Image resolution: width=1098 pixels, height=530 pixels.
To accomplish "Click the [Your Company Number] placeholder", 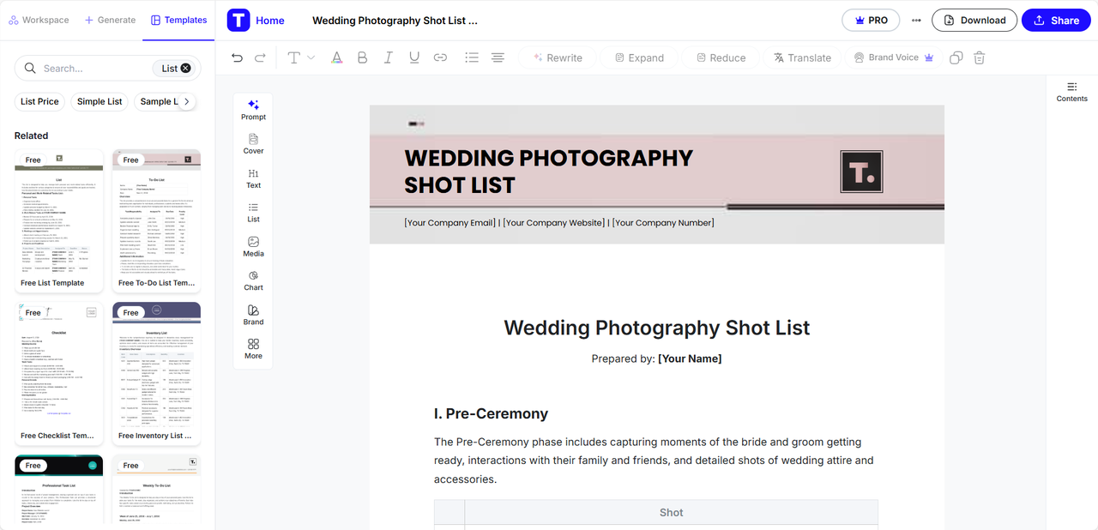I will (x=663, y=222).
